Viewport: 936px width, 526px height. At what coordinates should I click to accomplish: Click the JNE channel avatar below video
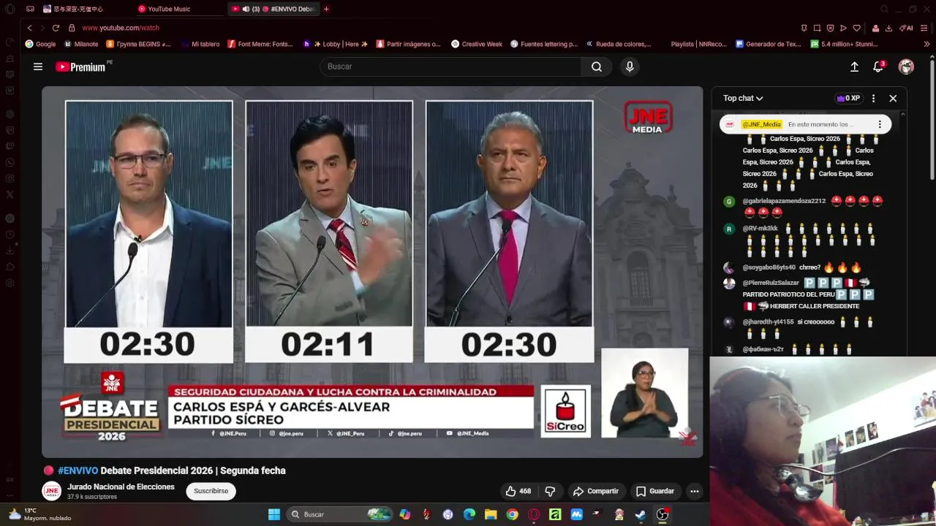pyautogui.click(x=51, y=491)
